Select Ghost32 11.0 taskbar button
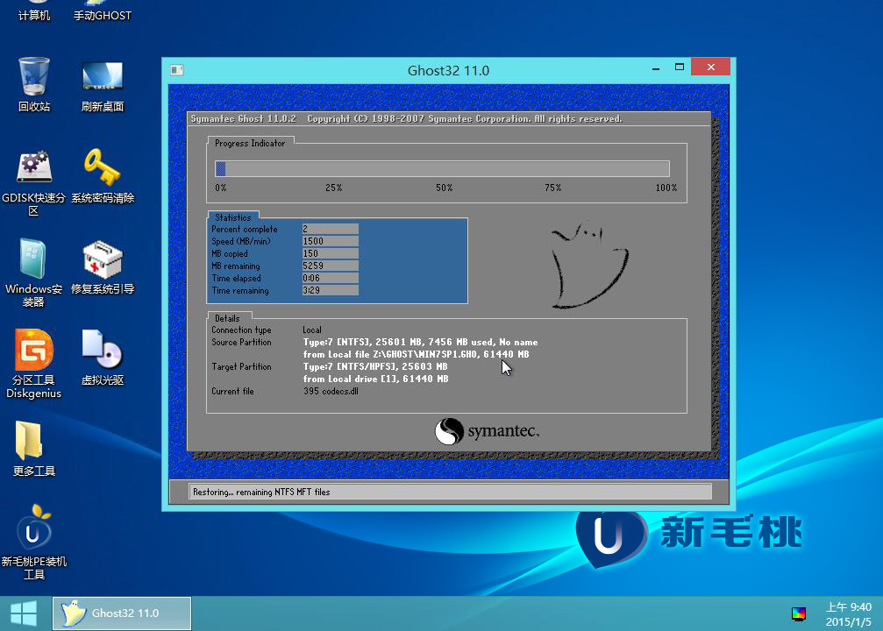This screenshot has height=631, width=883. coord(122,613)
